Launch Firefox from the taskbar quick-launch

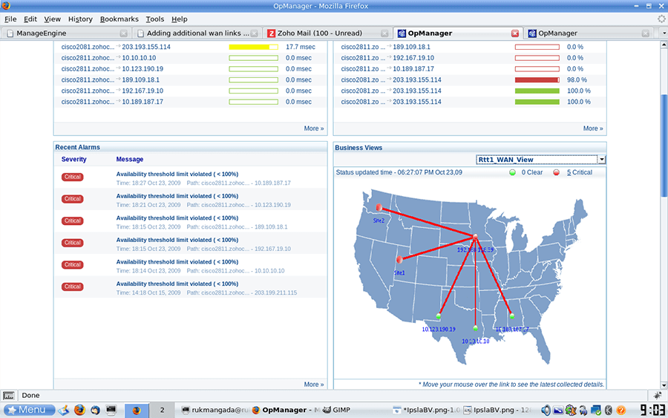(x=79, y=410)
